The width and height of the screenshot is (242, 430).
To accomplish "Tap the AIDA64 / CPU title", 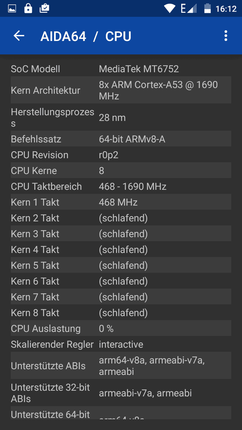I will click(x=86, y=36).
